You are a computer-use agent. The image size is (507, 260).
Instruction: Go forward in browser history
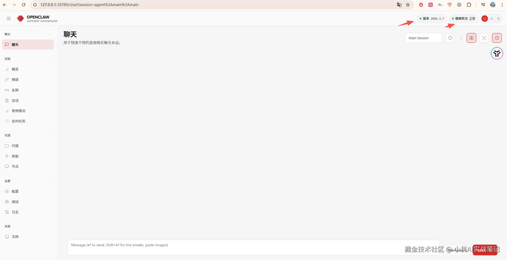[x=14, y=5]
